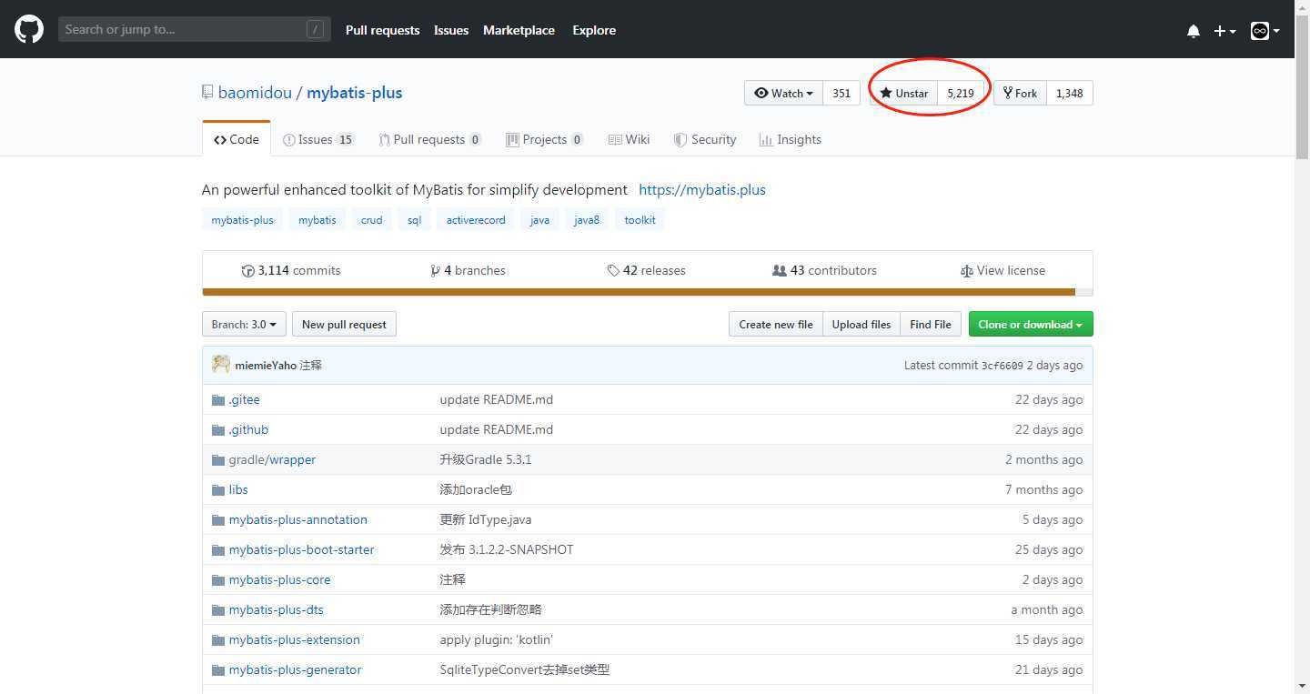The image size is (1310, 694).
Task: Click the .github folder icon
Action: [218, 430]
